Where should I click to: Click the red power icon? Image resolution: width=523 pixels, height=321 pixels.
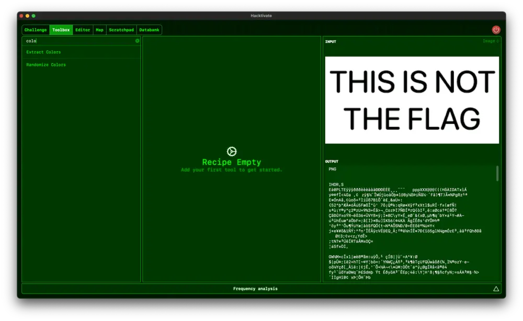(496, 30)
